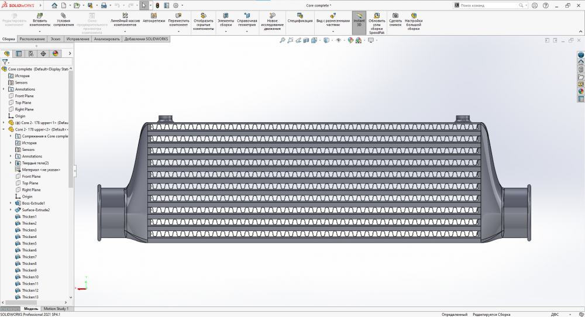Open DisplayManager color ball tab icon
Screen dimensions: 585x317
click(56, 54)
